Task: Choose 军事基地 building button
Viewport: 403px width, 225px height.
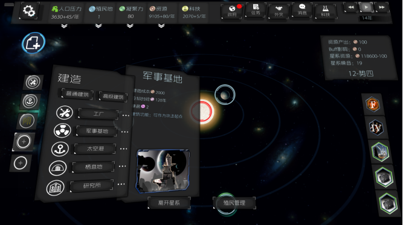Action: point(97,131)
